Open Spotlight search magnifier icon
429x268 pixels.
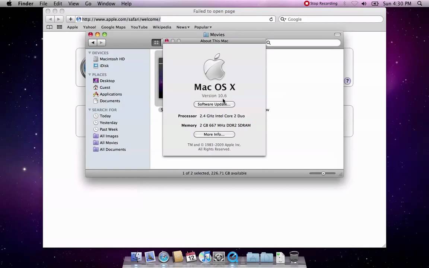click(x=420, y=4)
